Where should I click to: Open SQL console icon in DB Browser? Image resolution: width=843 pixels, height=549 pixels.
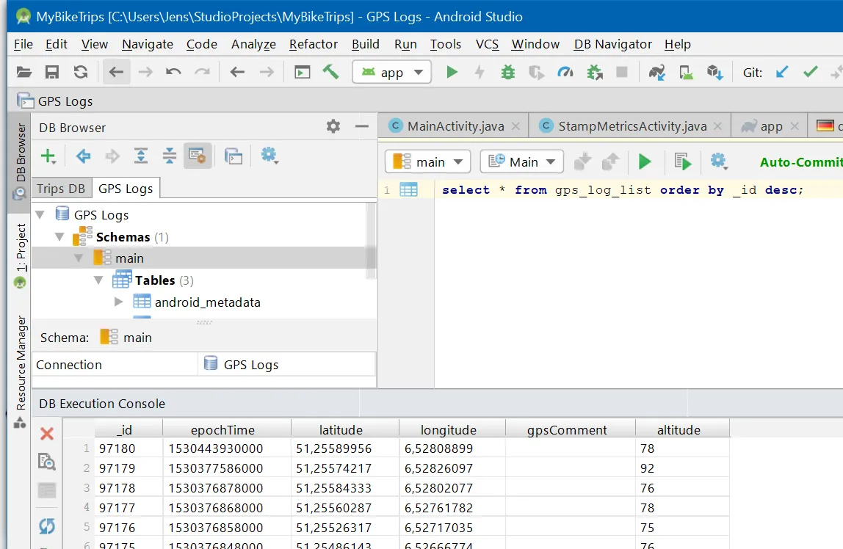point(234,156)
